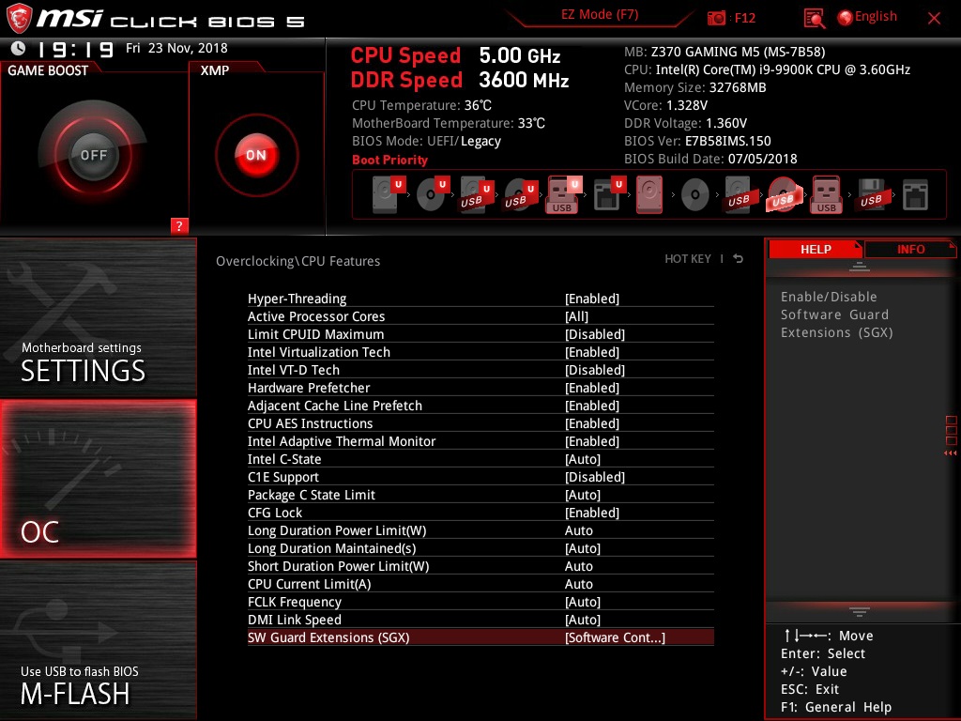Open SW Guard Extensions [Software Cont...] value
Viewport: 961px width, 721px height.
[615, 637]
